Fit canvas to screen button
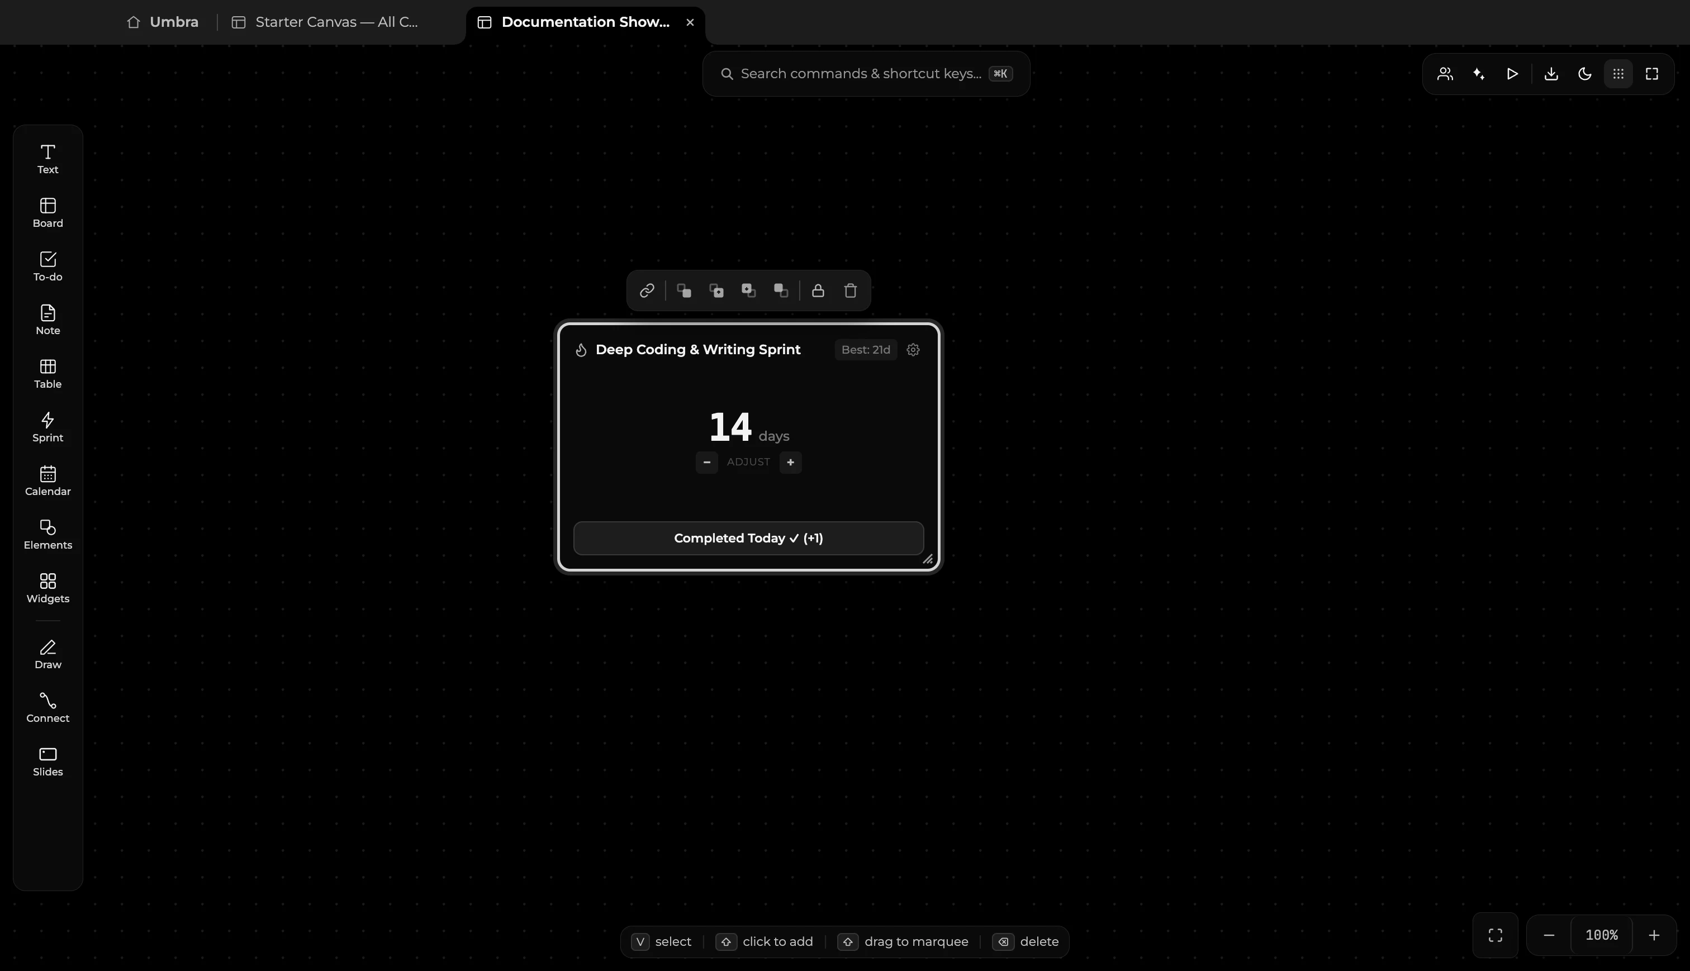 pos(1496,935)
